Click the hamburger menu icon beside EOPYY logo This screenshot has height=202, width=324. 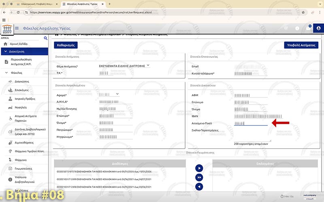tap(17, 28)
